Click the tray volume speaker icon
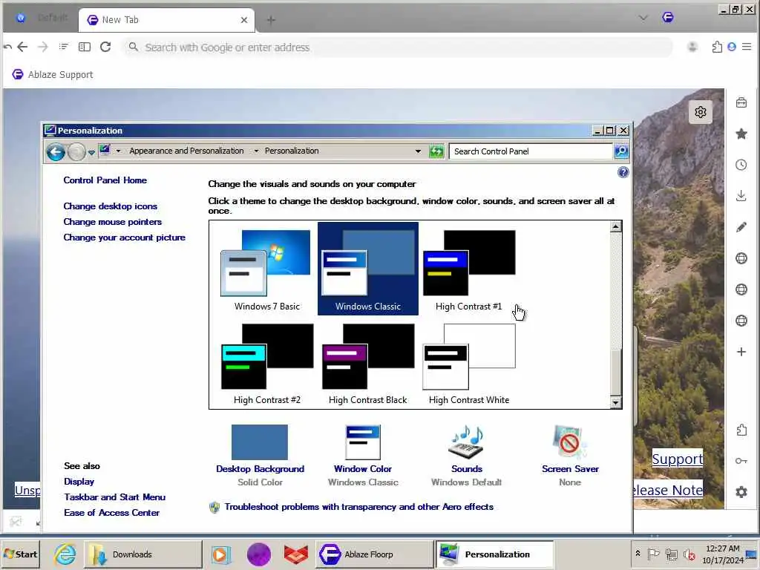The width and height of the screenshot is (760, 570). click(689, 554)
